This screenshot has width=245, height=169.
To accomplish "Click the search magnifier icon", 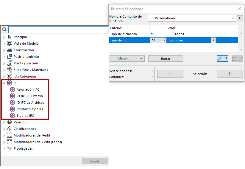I will [x=4, y=30].
